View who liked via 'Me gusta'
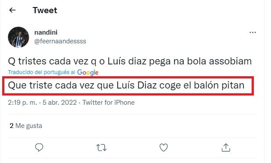271x163 pixels. point(29,126)
